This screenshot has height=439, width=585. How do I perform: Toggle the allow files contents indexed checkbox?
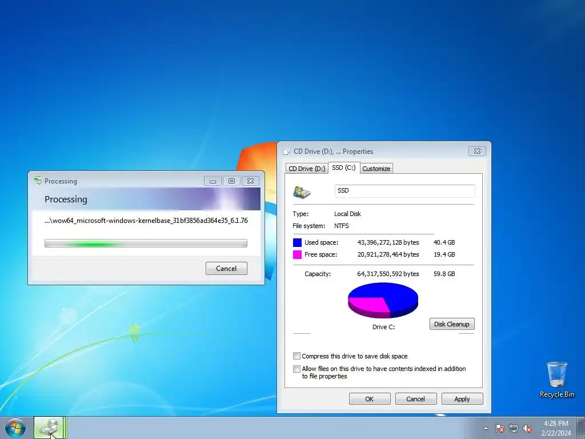pos(296,369)
